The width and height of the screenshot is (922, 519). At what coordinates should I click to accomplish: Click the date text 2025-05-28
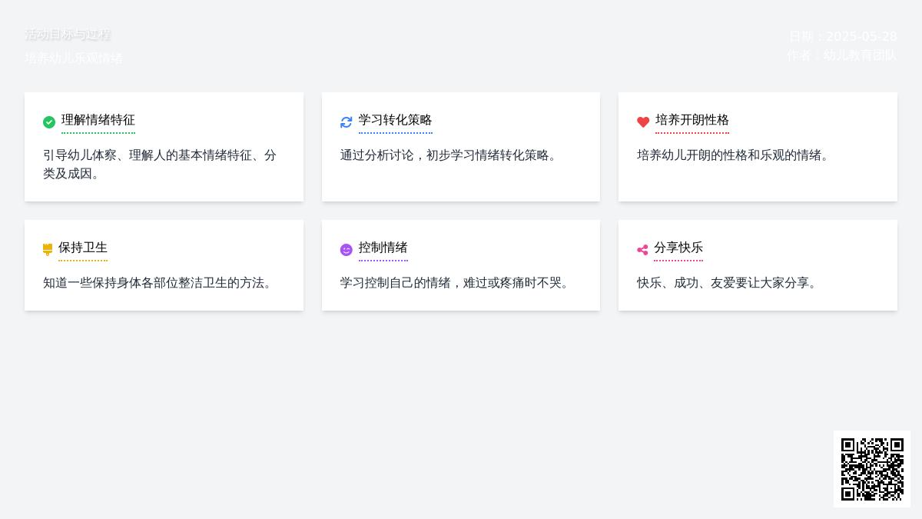861,37
